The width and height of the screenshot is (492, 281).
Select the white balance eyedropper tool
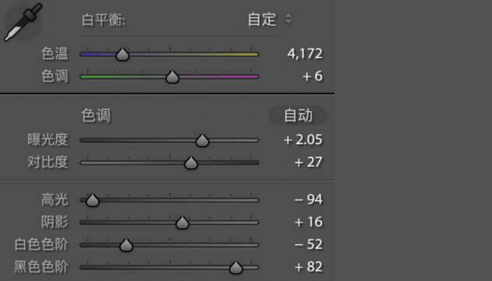point(23,22)
